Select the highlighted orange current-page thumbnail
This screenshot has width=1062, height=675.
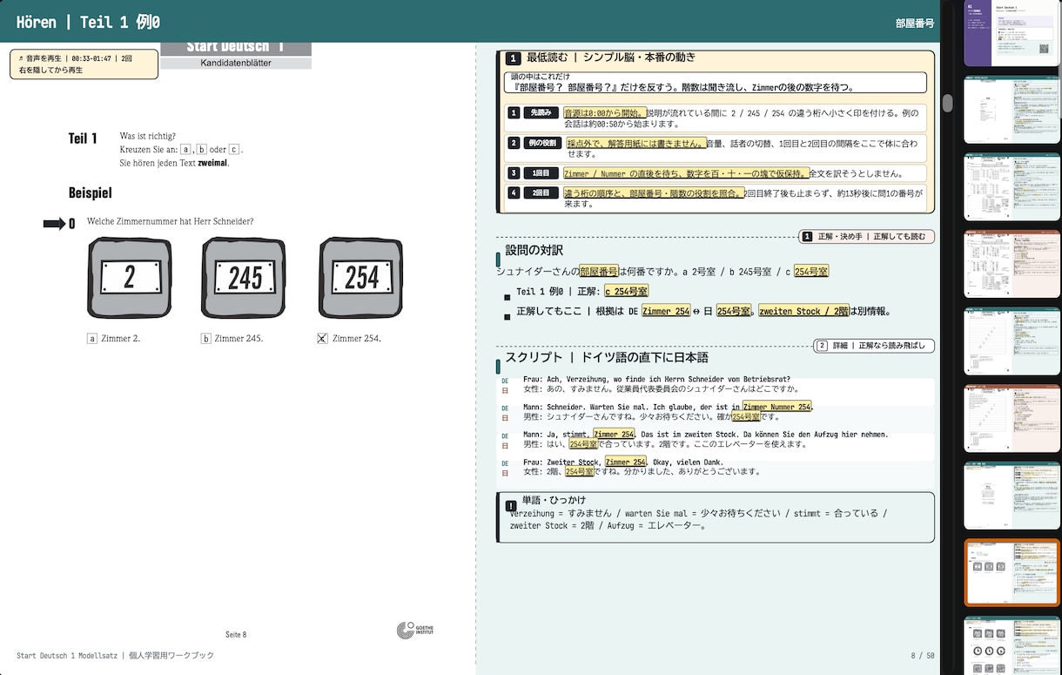[1012, 572]
